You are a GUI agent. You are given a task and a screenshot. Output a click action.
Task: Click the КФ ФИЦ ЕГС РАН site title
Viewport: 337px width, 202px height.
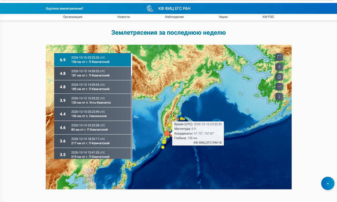174,8
